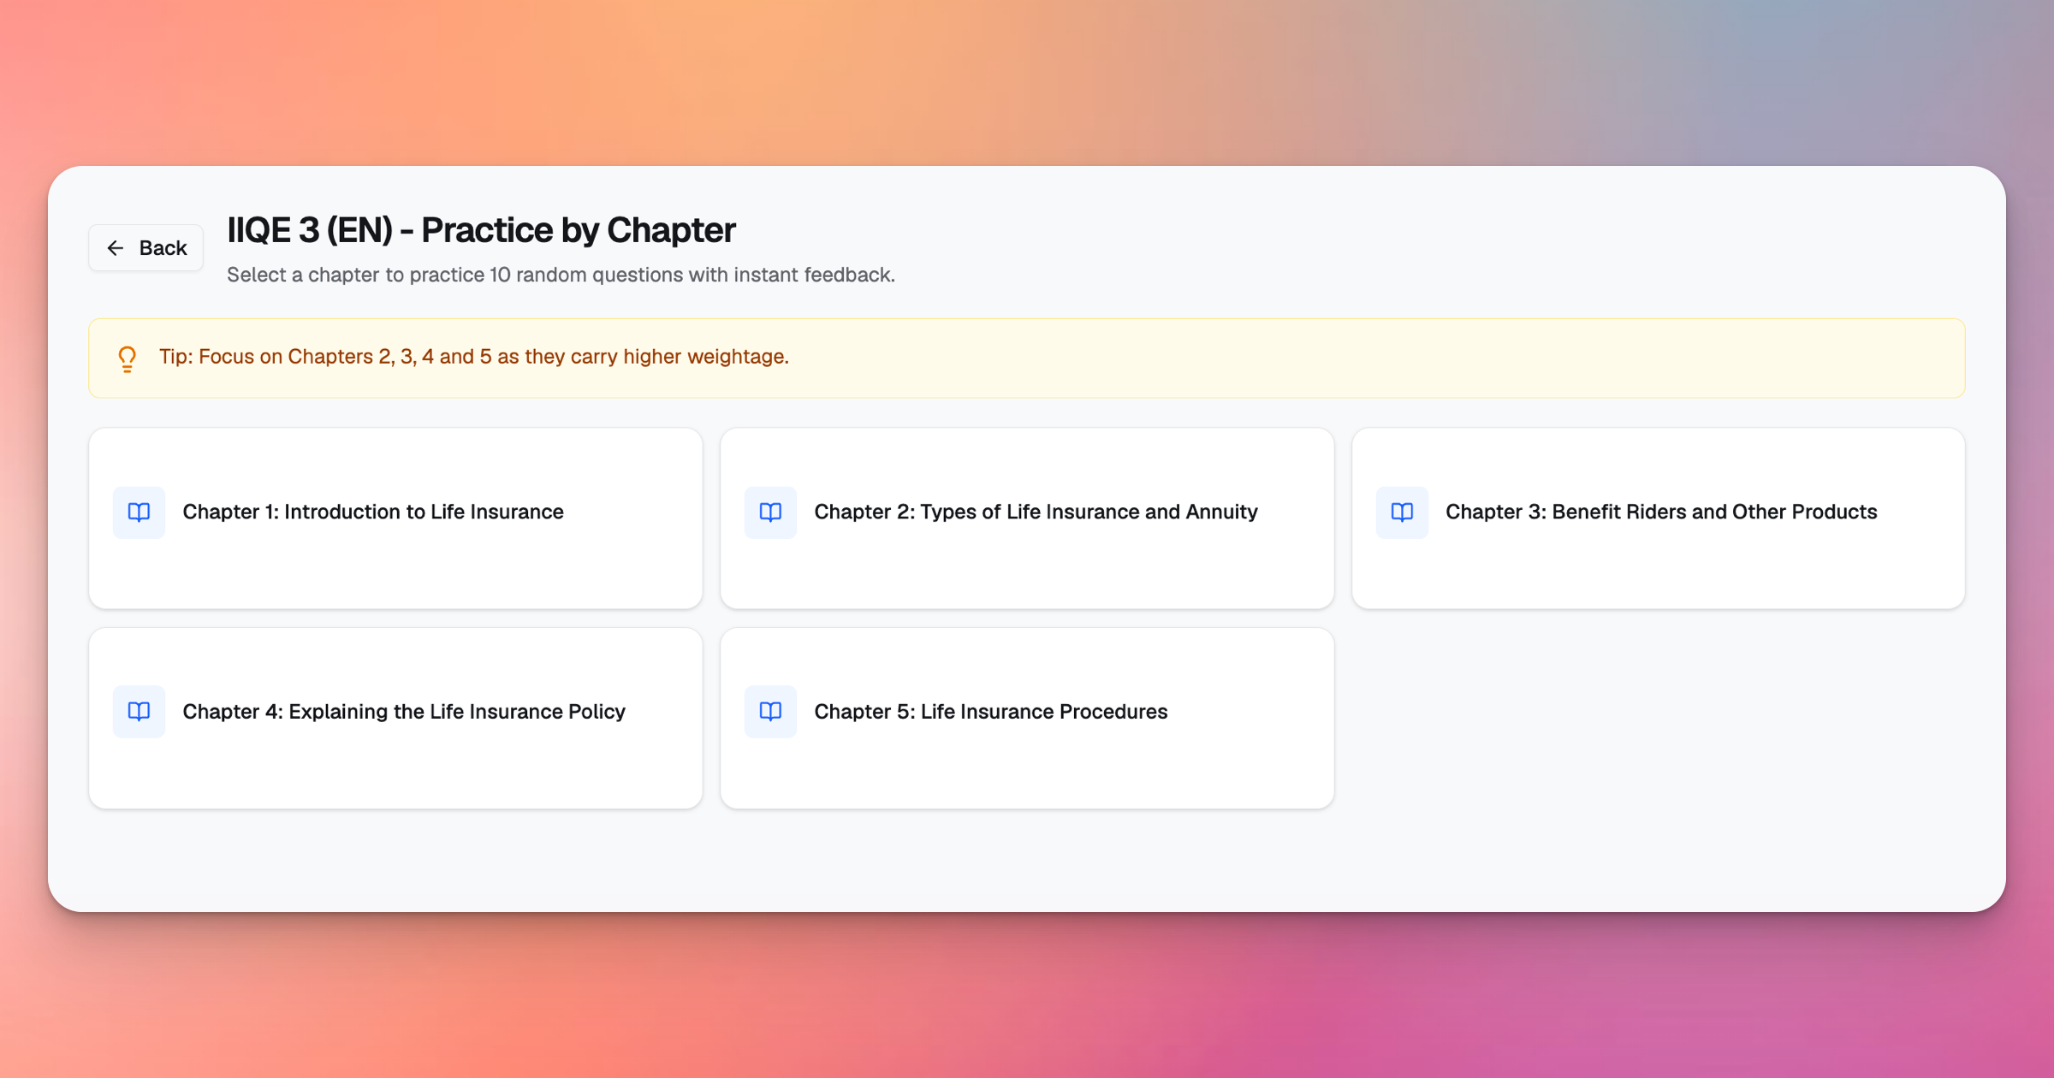The height and width of the screenshot is (1078, 2054).
Task: Select Chapter 5: Life Insurance Procedures
Action: 1027,718
